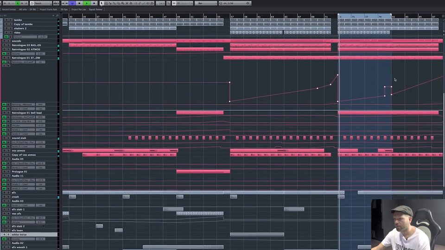Toggle global Mute (M) state in toolbar
This screenshot has height=250, width=445.
(x=5, y=3)
